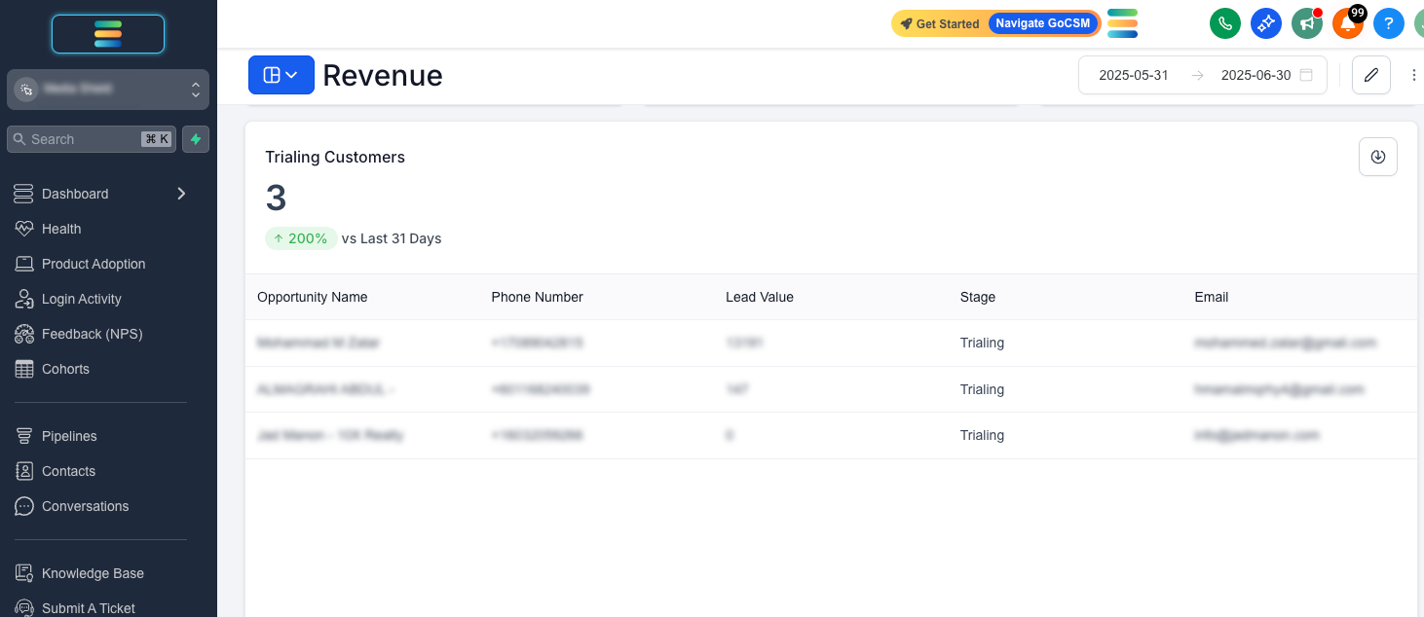Click the Lead Value column header

[x=760, y=297]
